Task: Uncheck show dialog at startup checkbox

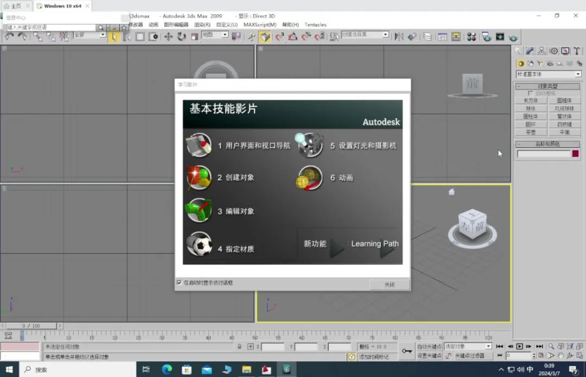Action: click(179, 282)
